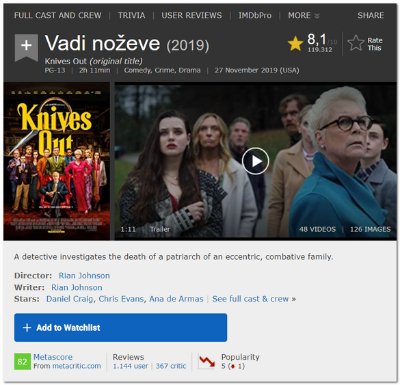Click SHARE in the top bar

coord(371,16)
